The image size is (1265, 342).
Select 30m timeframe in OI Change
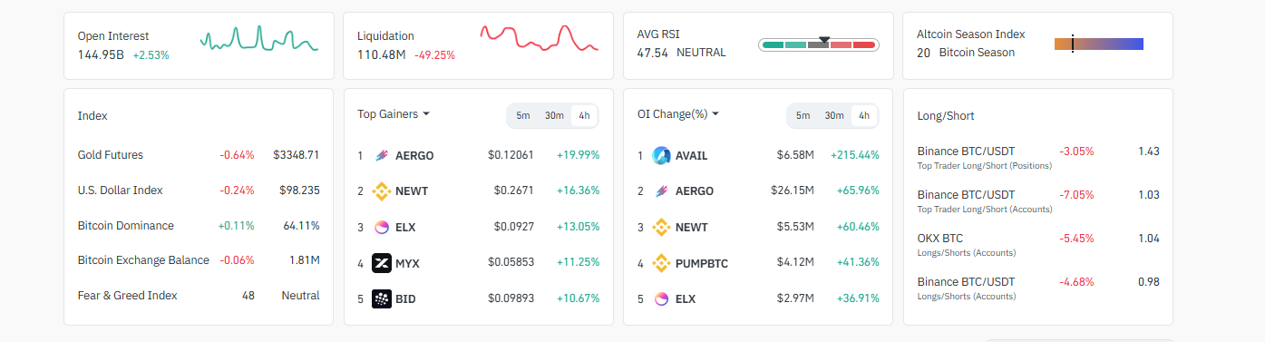834,115
